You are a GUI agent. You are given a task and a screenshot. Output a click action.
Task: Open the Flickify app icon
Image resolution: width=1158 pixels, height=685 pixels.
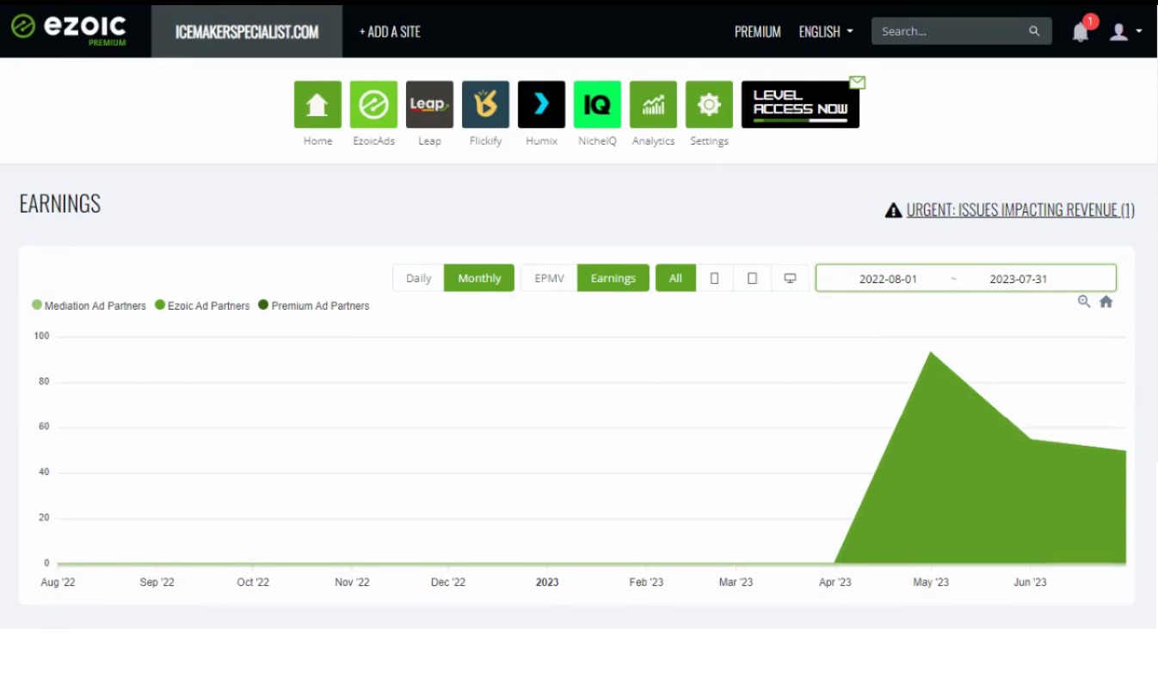485,105
